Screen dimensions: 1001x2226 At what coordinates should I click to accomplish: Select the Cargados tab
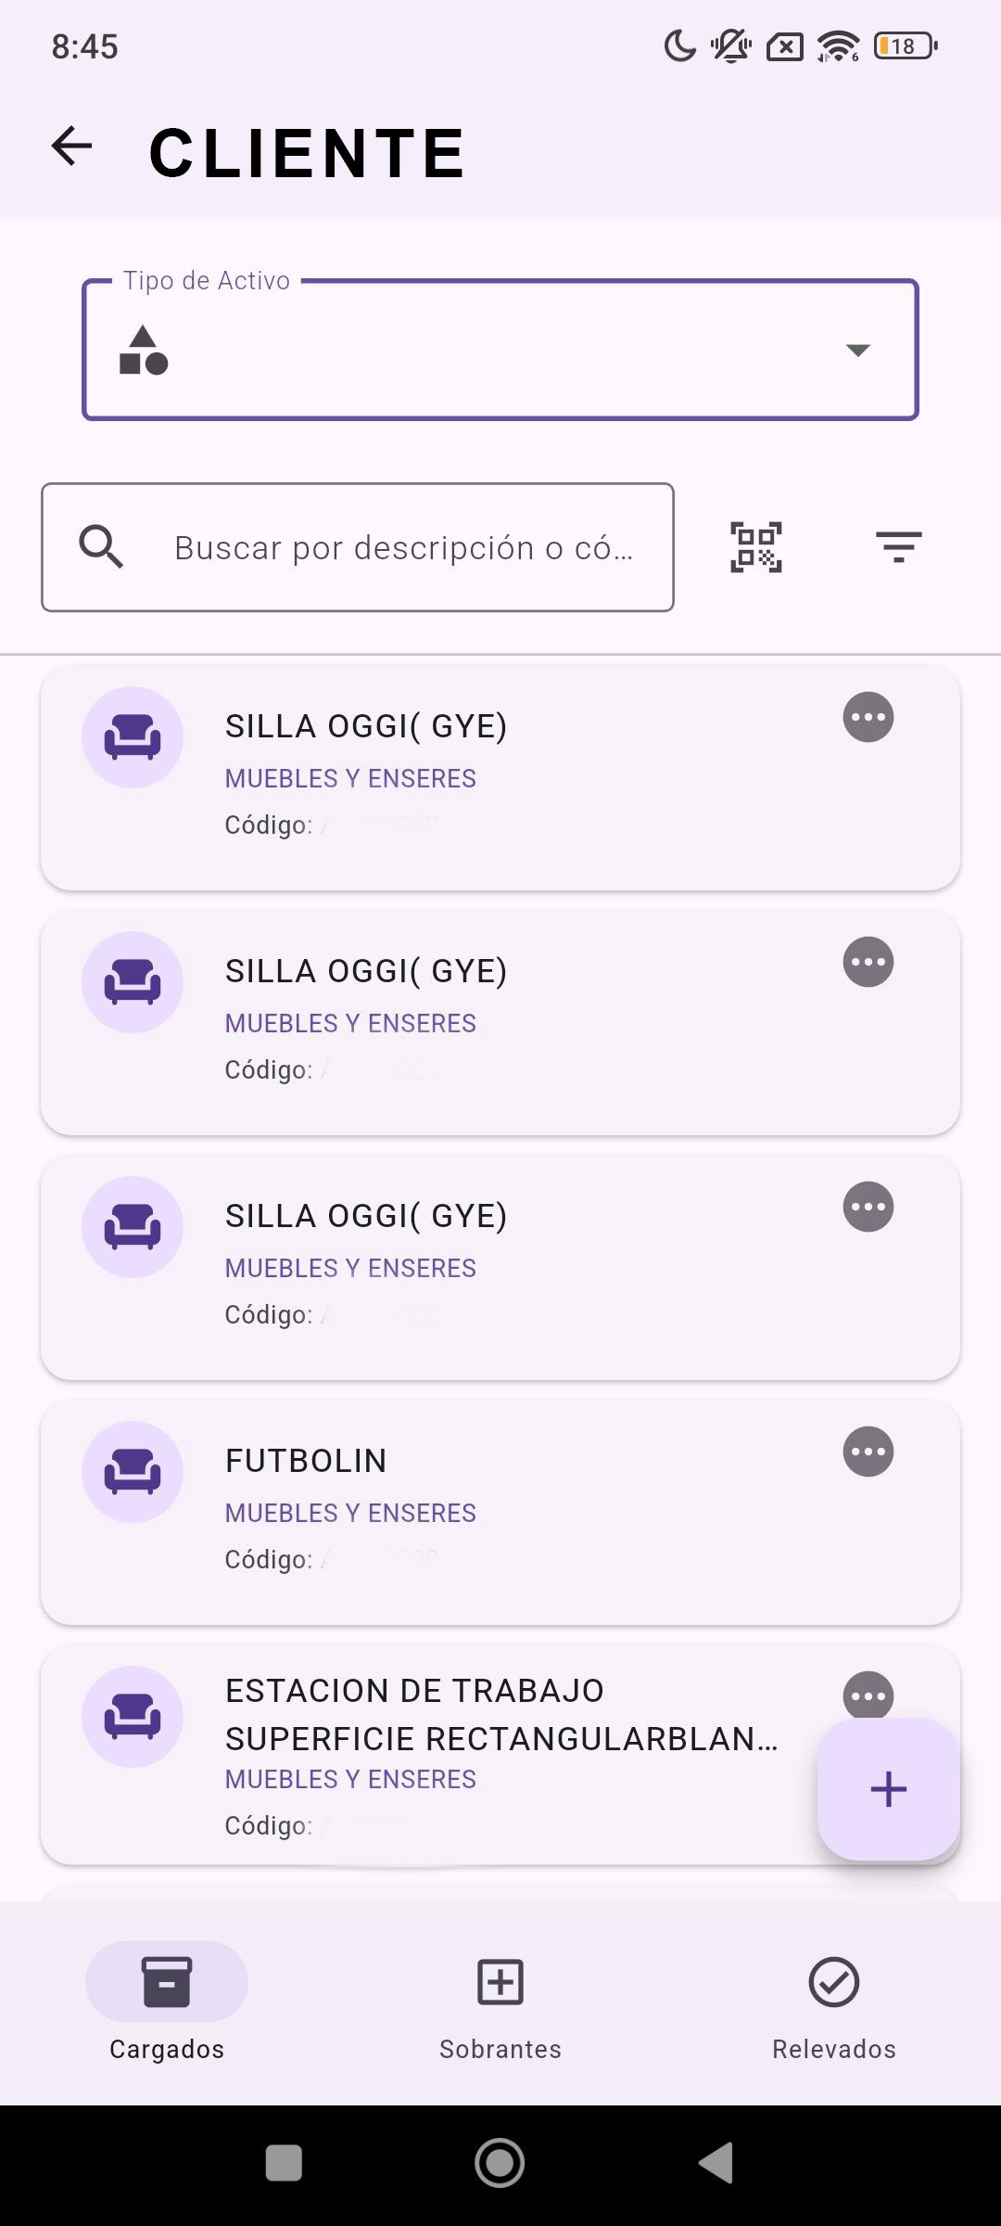[x=167, y=2003]
